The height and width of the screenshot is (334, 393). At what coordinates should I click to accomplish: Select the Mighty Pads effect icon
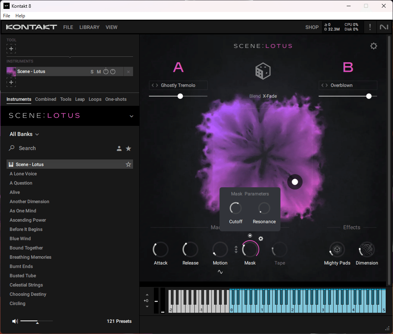click(336, 249)
